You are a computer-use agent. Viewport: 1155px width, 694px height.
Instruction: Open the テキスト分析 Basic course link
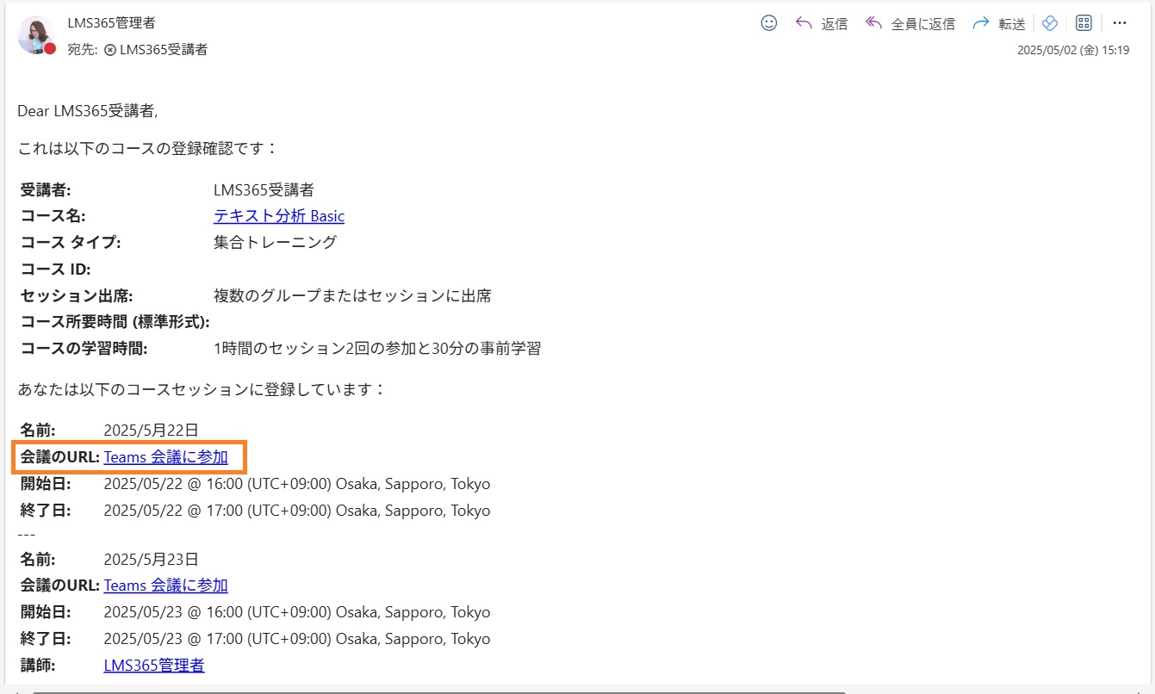click(x=279, y=216)
